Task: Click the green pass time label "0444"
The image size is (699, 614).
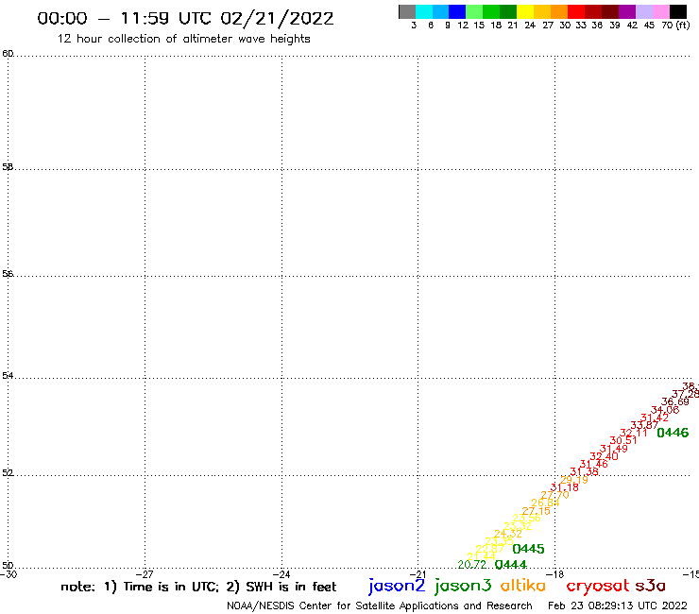Action: [511, 565]
